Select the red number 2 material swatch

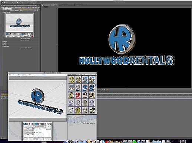tap(78, 95)
